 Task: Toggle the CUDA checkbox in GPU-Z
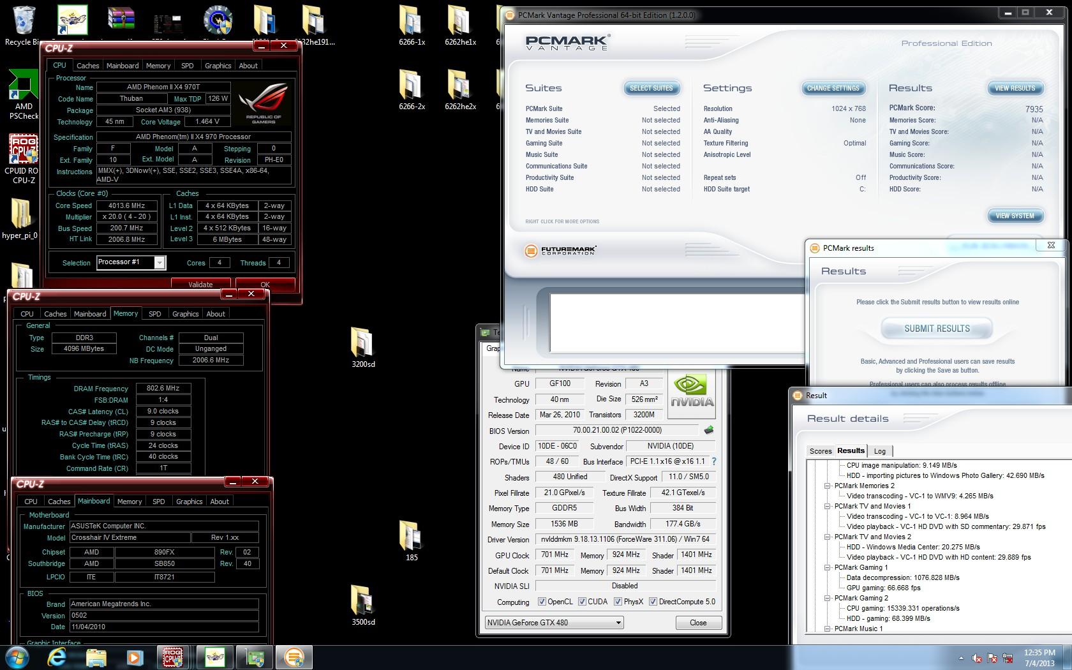coord(582,602)
